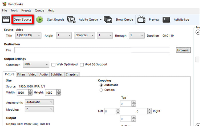Select the Automatic cropping radio button

pyautogui.click(x=101, y=85)
